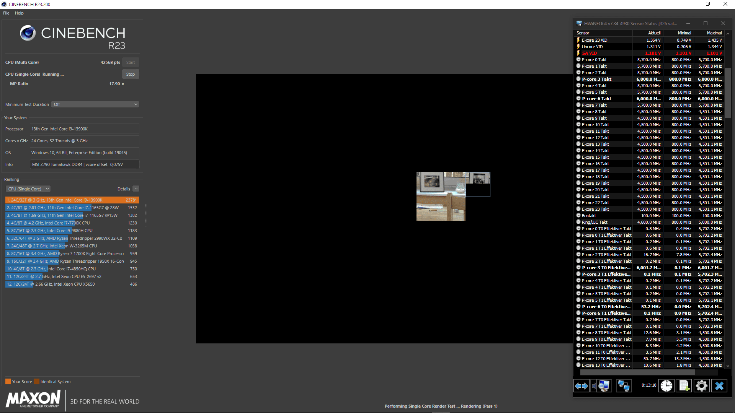735x413 pixels.
Task: Open Minimum Test Duration dropdown
Action: tap(95, 104)
